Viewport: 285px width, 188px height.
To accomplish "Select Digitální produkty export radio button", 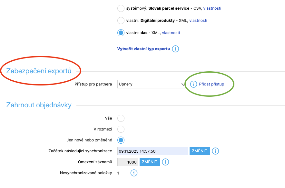I will tap(121, 21).
